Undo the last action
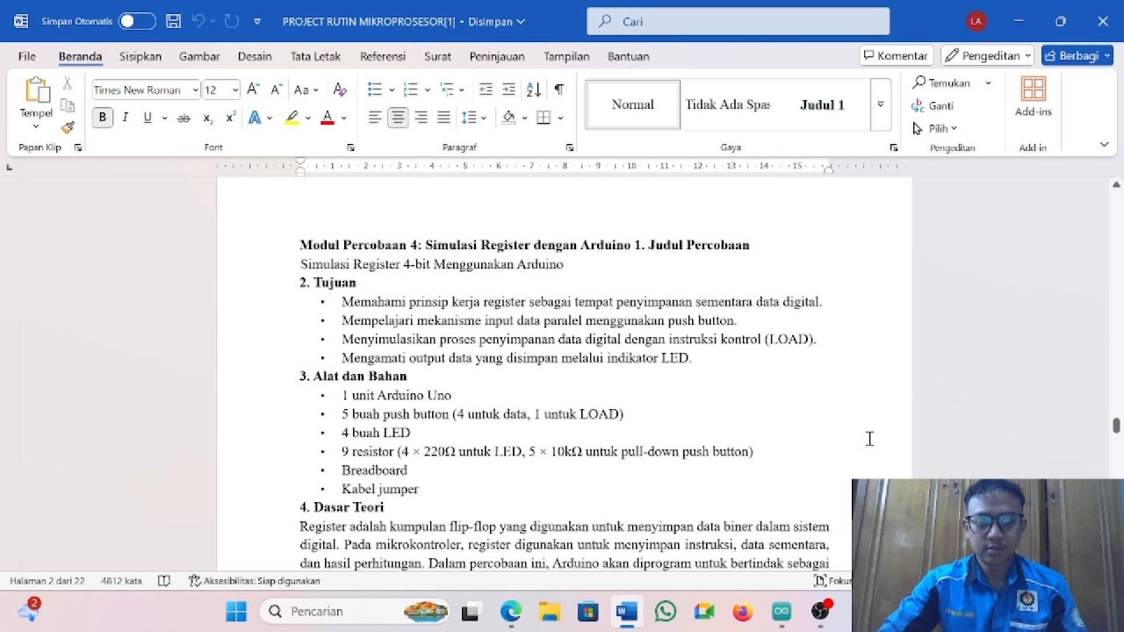 coord(198,21)
